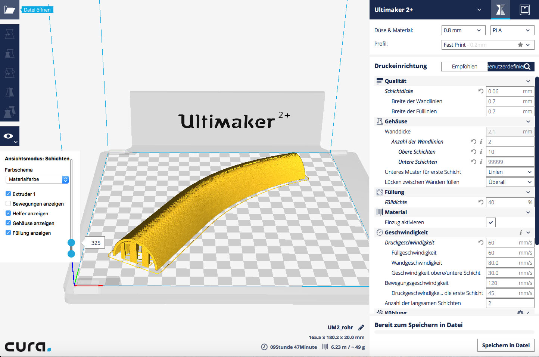Screen dimensions: 539x357
Task: Reset Untere Schichten value
Action: (474, 162)
